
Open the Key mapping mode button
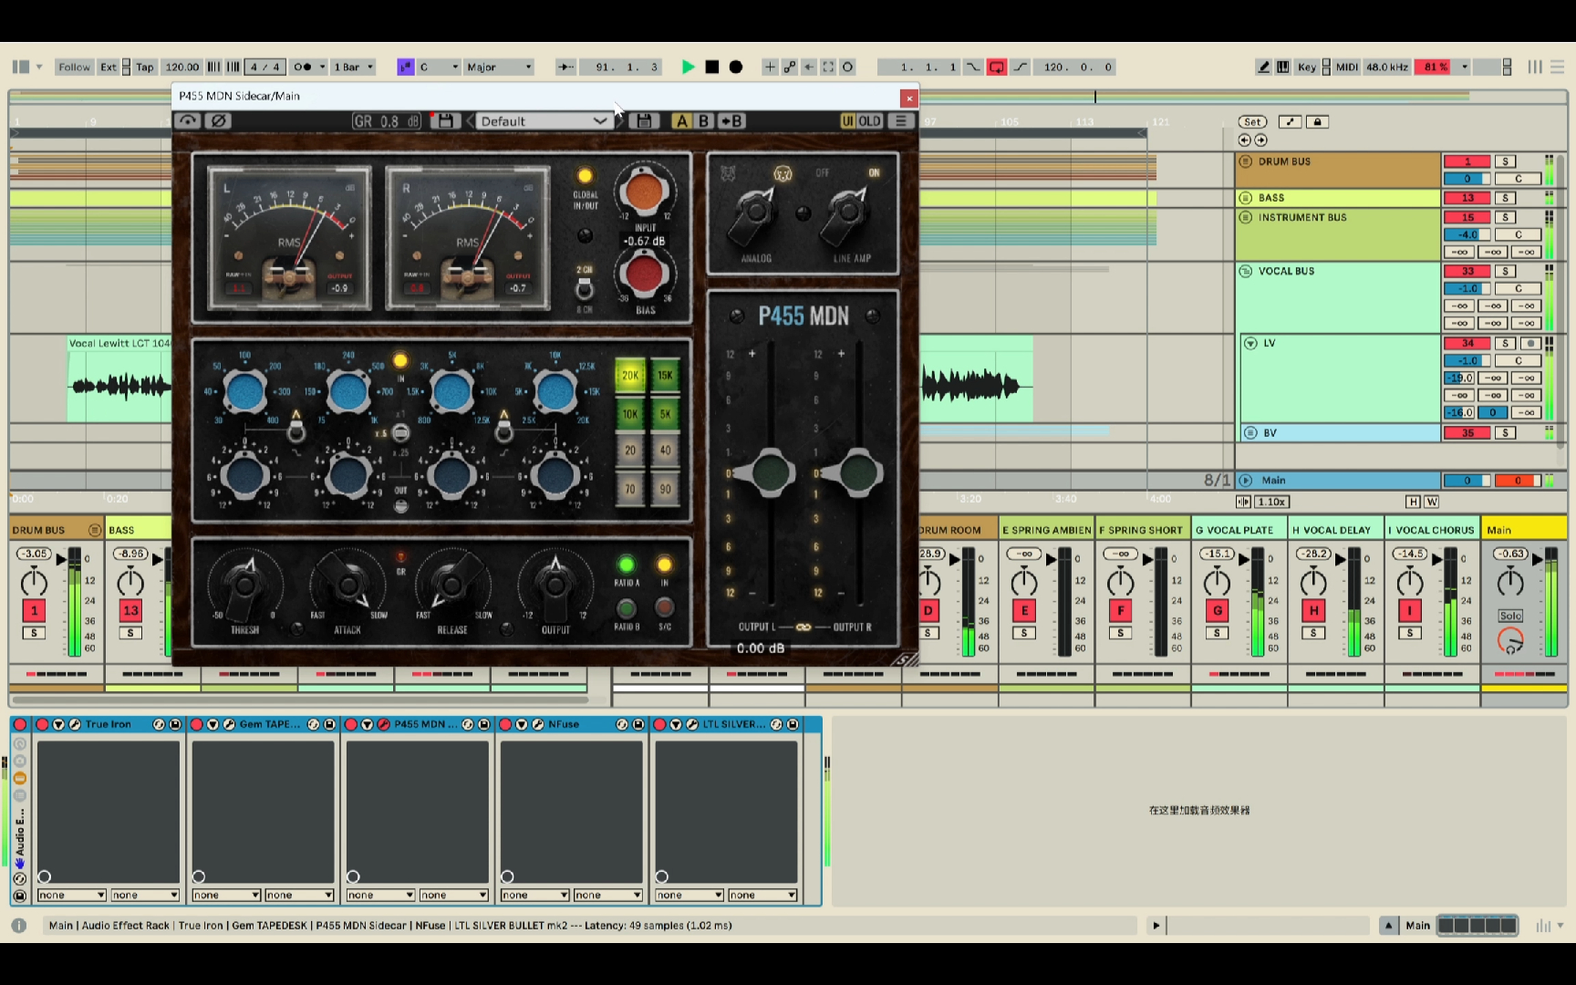pyautogui.click(x=1306, y=67)
